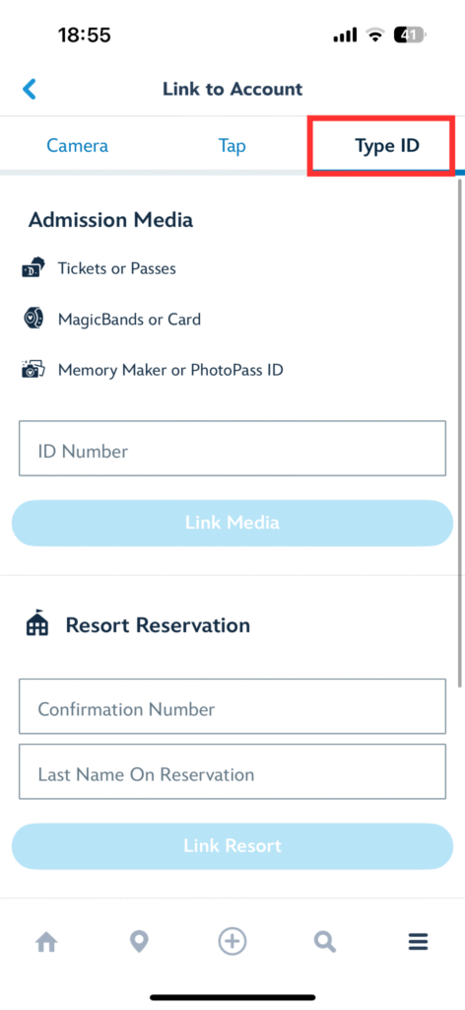Tap the Resort Reservation building icon
This screenshot has width=465, height=1010.
[x=36, y=624]
